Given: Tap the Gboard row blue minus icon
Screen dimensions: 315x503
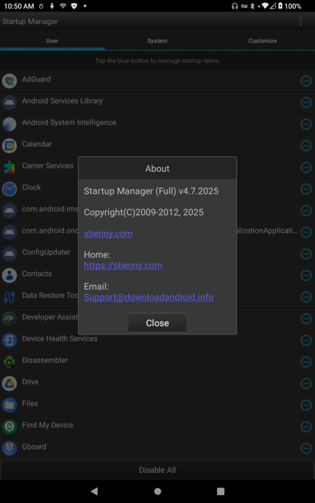Looking at the screenshot, I should pos(306,448).
